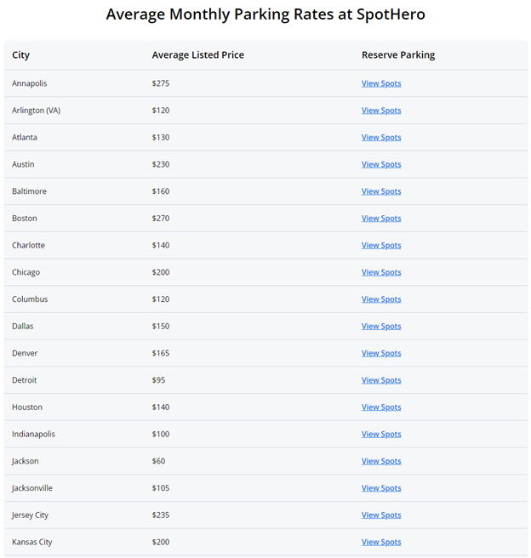Click the Dallas View Spots link
The height and width of the screenshot is (558, 531).
coord(381,327)
